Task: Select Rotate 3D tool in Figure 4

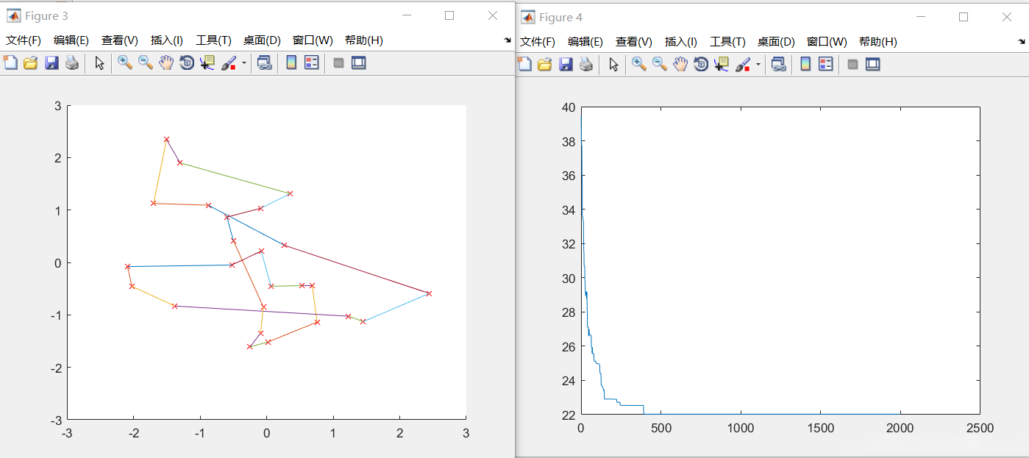Action: coord(701,65)
